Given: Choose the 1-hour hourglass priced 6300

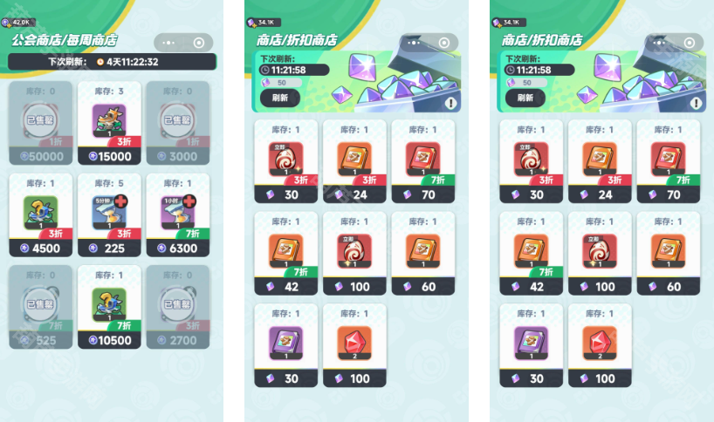Looking at the screenshot, I should (178, 215).
